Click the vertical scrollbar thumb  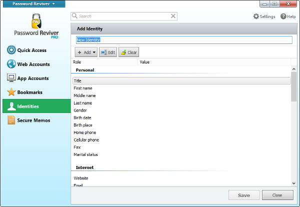pyautogui.click(x=294, y=87)
